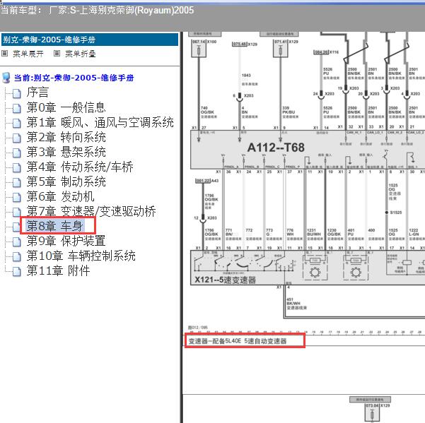Open the root node 当前:别克-荣御-2005-维修手册

point(74,78)
